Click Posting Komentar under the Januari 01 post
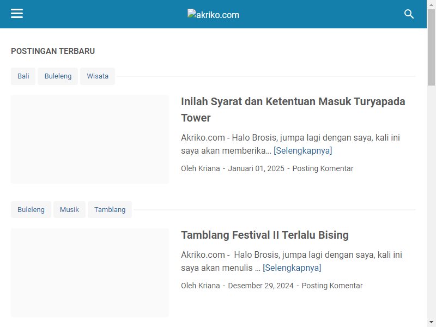436x327 pixels. [323, 168]
